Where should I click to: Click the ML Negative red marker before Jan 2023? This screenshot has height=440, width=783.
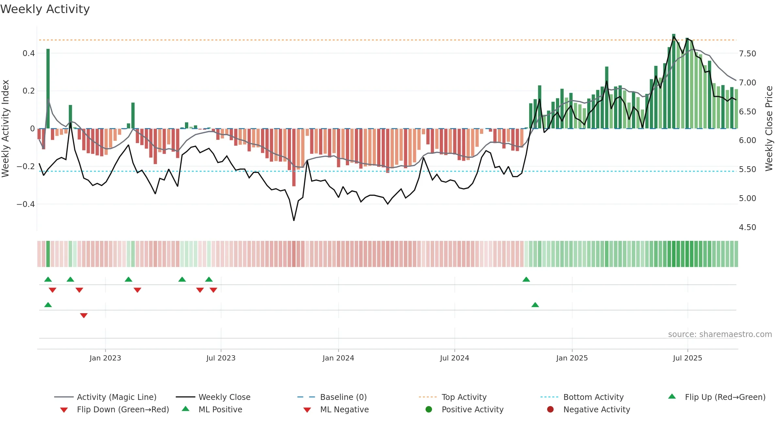[x=84, y=315]
